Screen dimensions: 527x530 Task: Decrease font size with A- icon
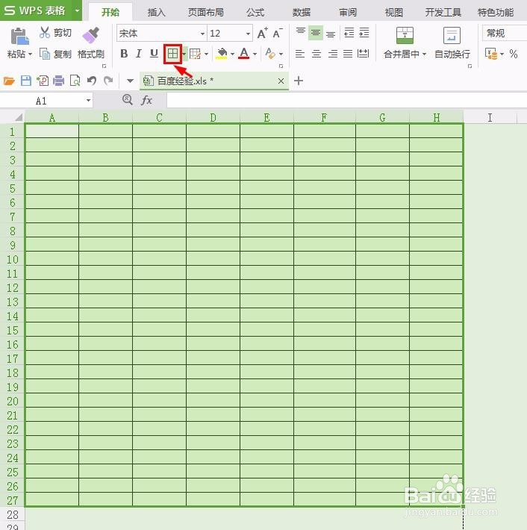pyautogui.click(x=278, y=33)
